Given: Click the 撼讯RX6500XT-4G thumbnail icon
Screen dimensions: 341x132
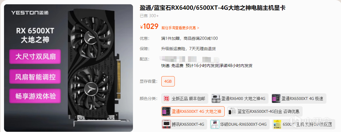Looking at the screenshot, I should tap(166, 124).
